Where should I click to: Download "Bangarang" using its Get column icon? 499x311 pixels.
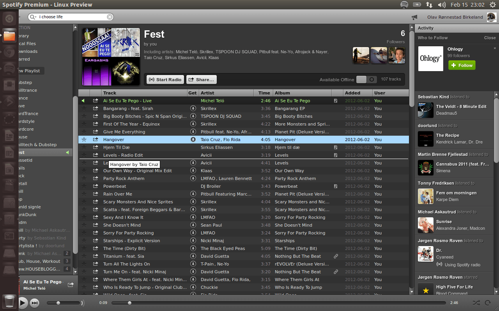(x=193, y=108)
